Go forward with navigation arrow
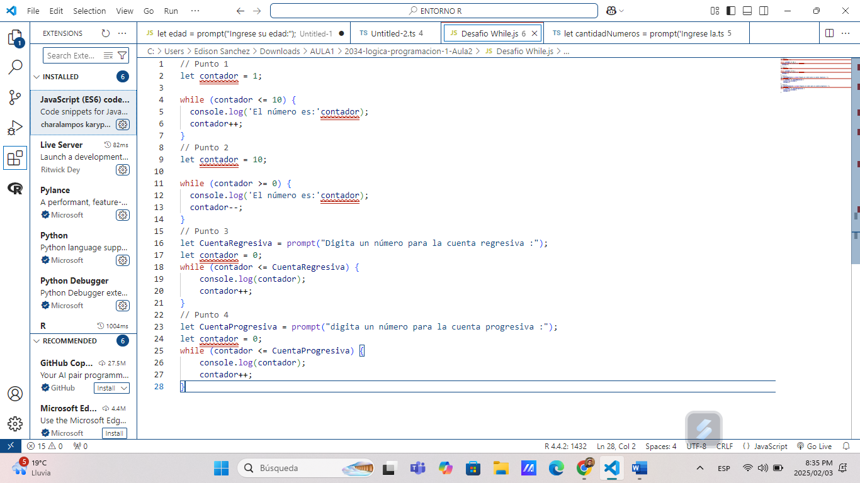This screenshot has width=860, height=483. 256,11
